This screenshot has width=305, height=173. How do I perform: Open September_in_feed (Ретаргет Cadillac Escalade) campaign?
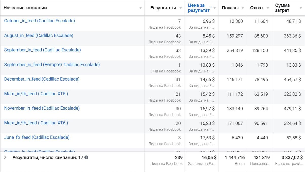pyautogui.click(x=52, y=65)
